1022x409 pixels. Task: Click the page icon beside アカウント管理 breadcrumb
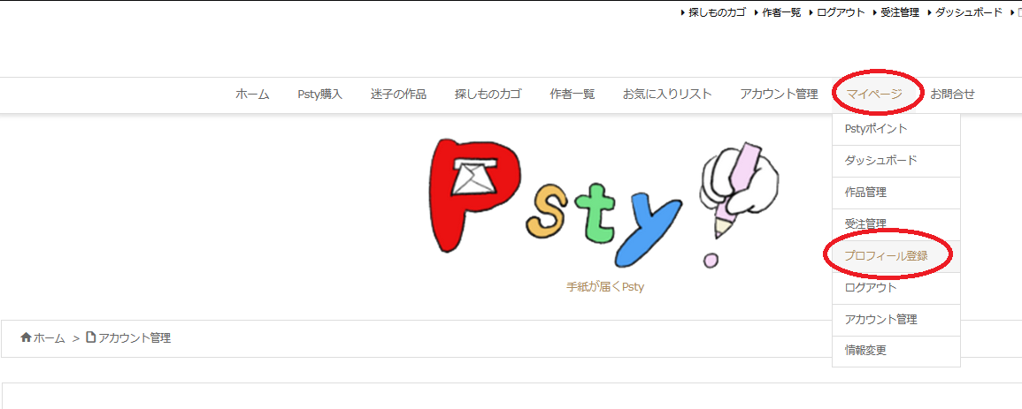tap(91, 337)
